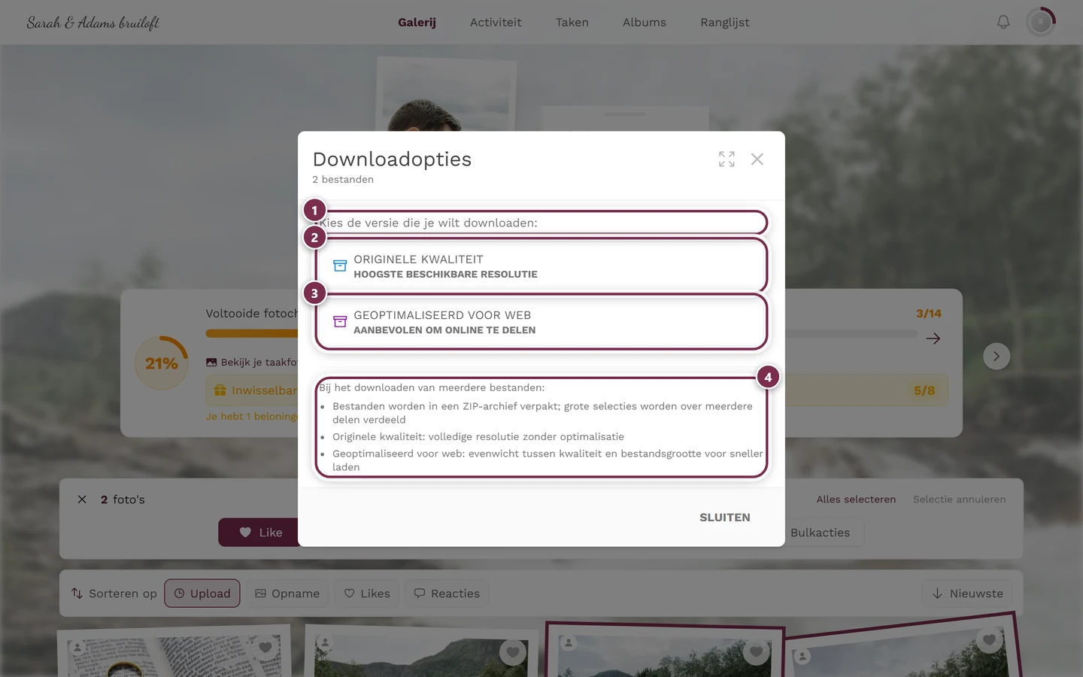Click the 21% progress circle
Screen dimensions: 1083x677
(162, 363)
